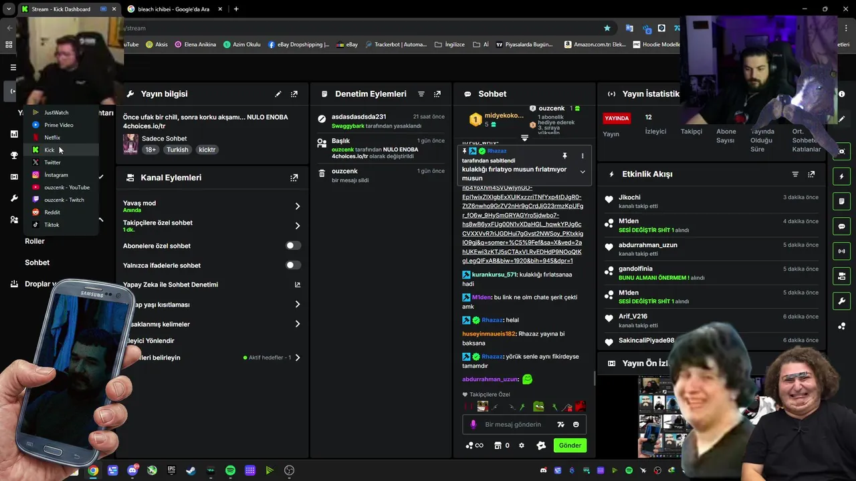
Task: Open the Piyasalarda Bugün bookmark
Action: tap(524, 45)
